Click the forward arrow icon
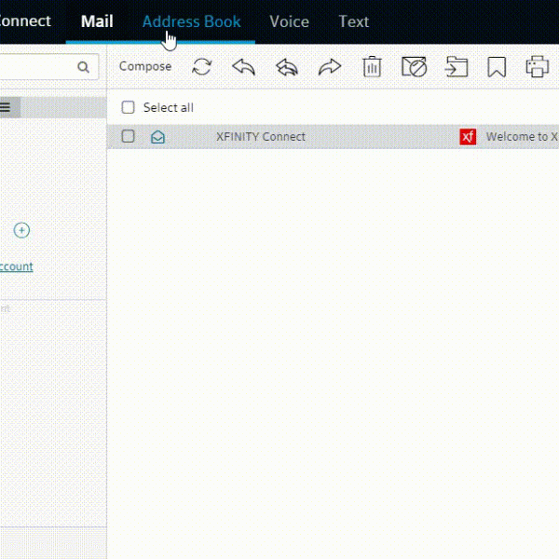 330,67
